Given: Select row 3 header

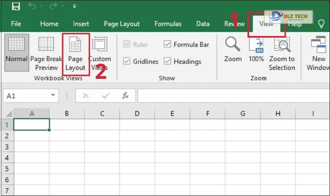Looking at the screenshot, I should click(x=7, y=147).
